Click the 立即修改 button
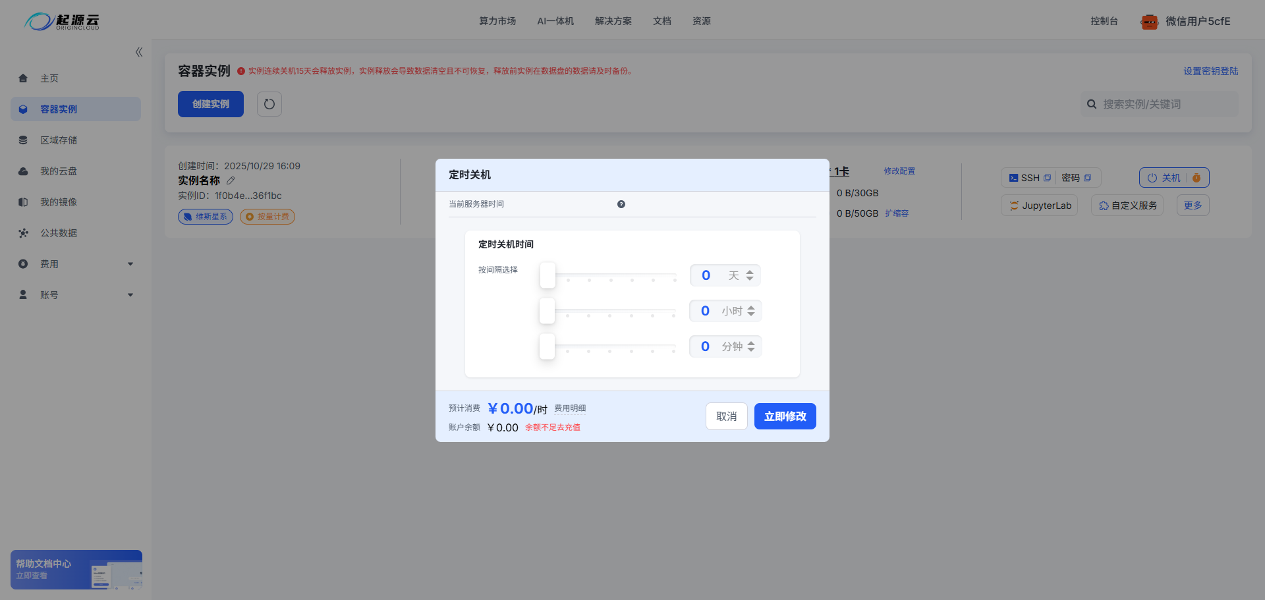Viewport: 1265px width, 600px height. [x=785, y=416]
